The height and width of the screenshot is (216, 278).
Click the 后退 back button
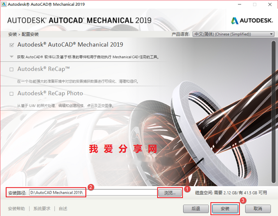coord(196,209)
